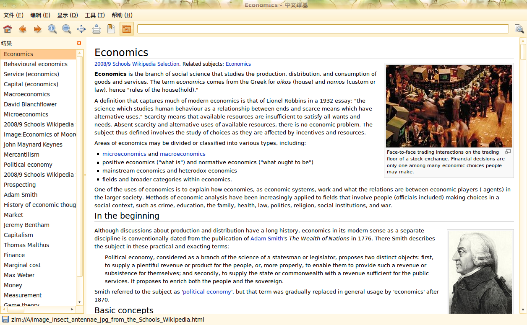The height and width of the screenshot is (325, 527).
Task: Open Microeconomics from the results list
Action: [x=38, y=114]
